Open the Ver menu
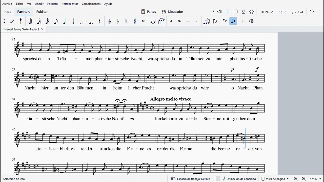Viewport: 324px width, 182px height. click(x=29, y=4)
